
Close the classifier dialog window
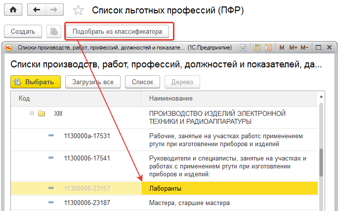[x=329, y=47]
